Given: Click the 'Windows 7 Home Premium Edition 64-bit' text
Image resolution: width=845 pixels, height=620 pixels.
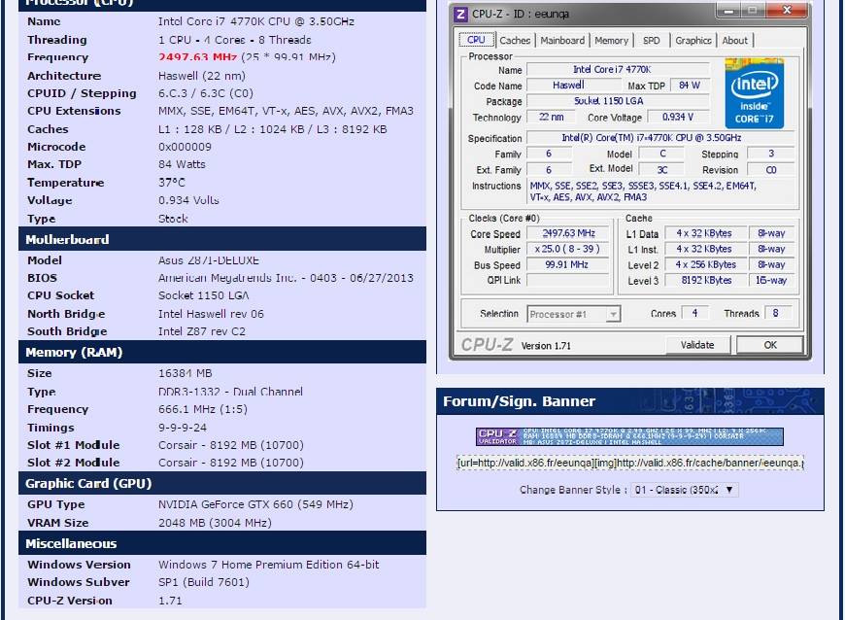Looking at the screenshot, I should 268,565.
